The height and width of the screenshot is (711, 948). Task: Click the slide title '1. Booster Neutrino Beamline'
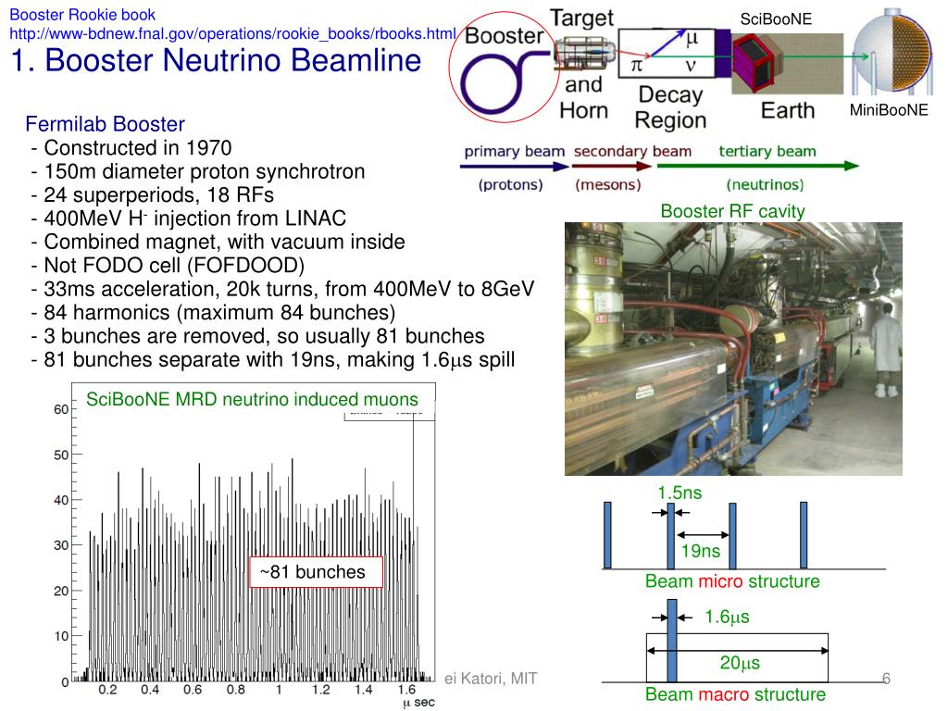click(216, 60)
